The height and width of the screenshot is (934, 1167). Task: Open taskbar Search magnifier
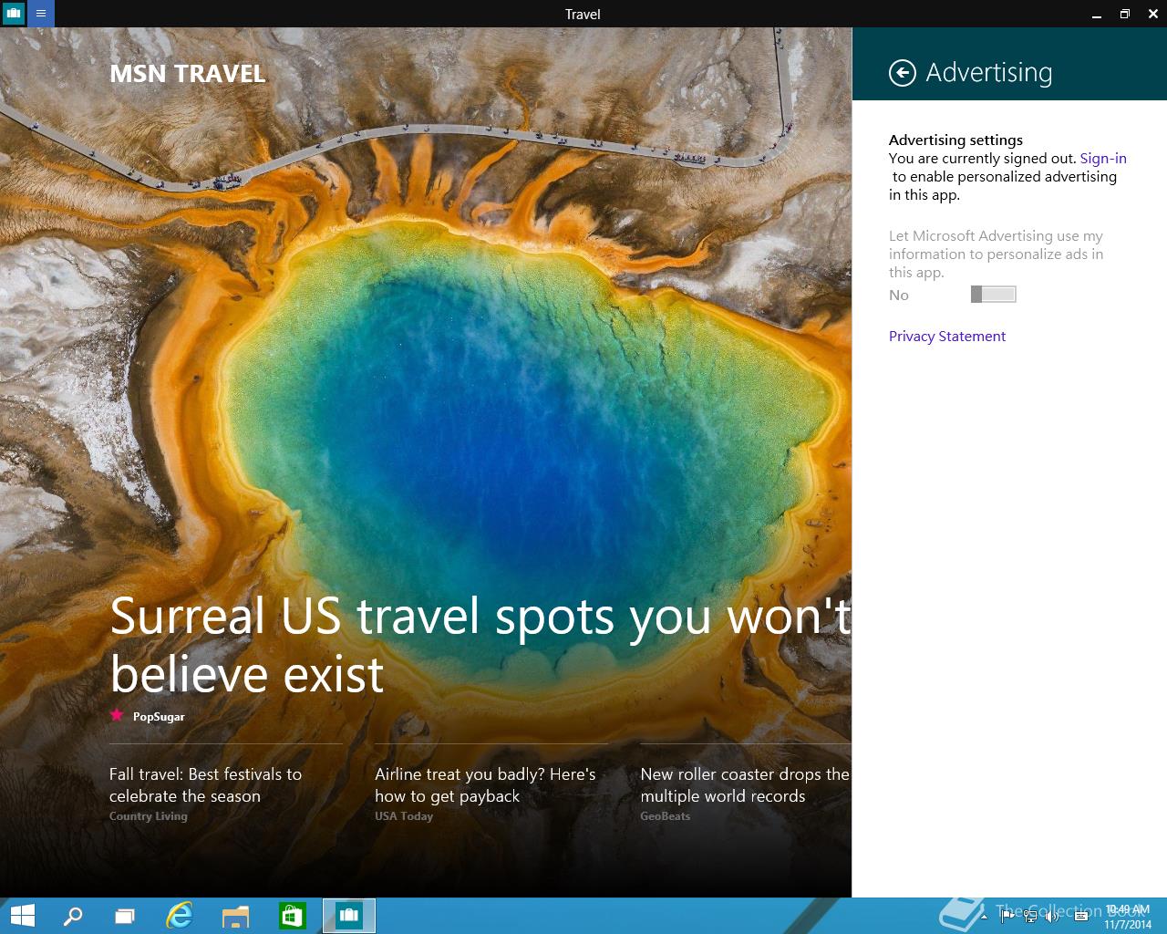point(73,916)
